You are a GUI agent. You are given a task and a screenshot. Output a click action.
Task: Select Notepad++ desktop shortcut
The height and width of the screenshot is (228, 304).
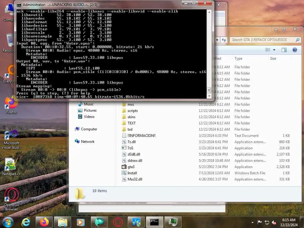[x=11, y=167]
